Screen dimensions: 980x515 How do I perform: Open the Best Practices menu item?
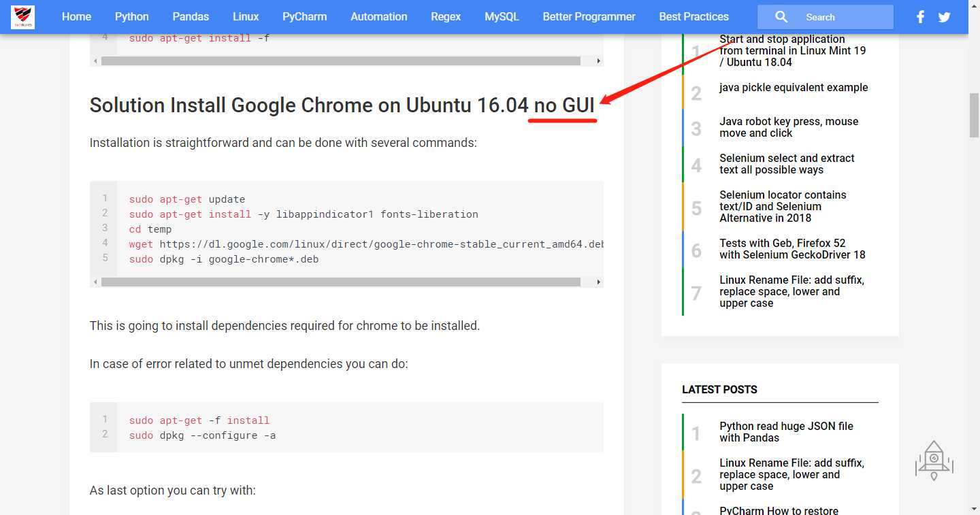(694, 17)
